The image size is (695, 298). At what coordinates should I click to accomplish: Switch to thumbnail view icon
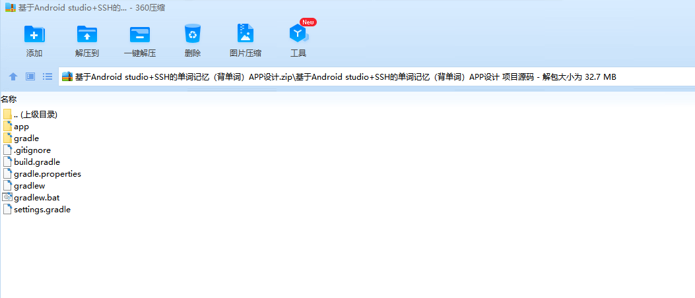click(x=30, y=76)
